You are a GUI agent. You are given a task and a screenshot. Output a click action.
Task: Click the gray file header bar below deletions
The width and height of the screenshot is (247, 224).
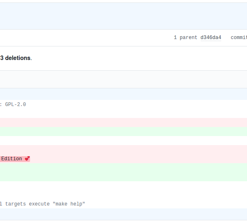pos(123,79)
